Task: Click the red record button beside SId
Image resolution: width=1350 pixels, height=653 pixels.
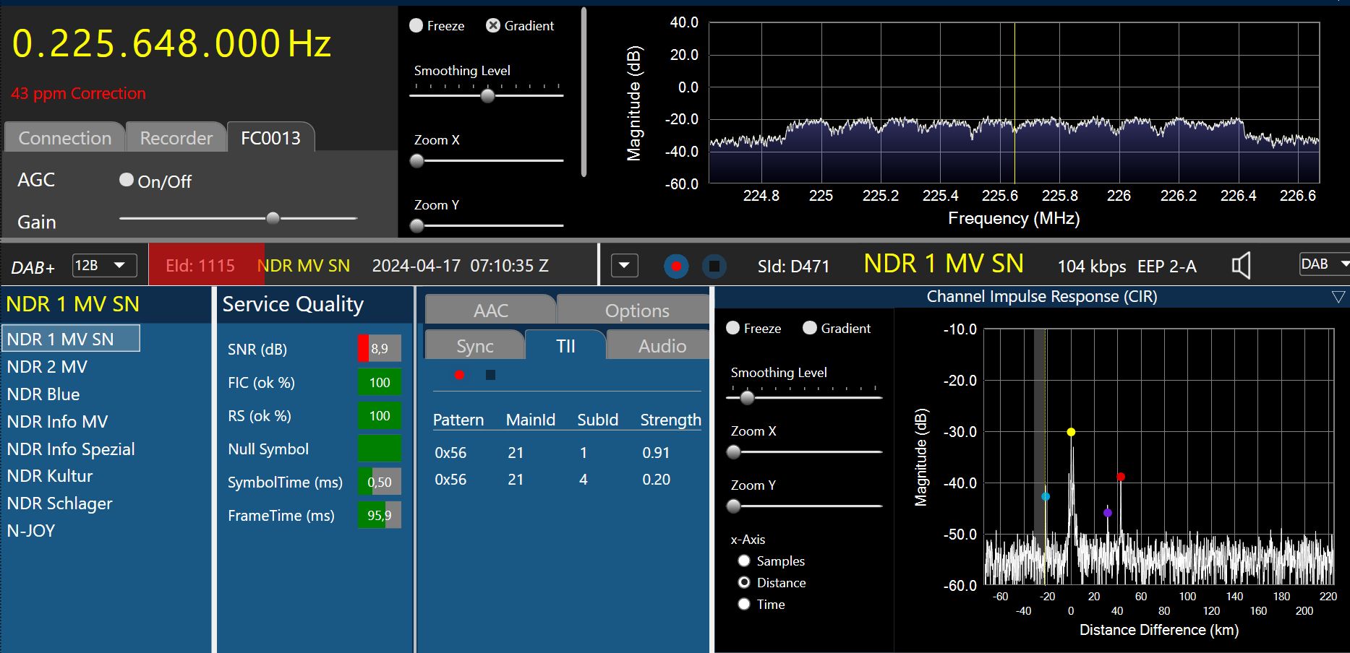Action: pyautogui.click(x=676, y=267)
